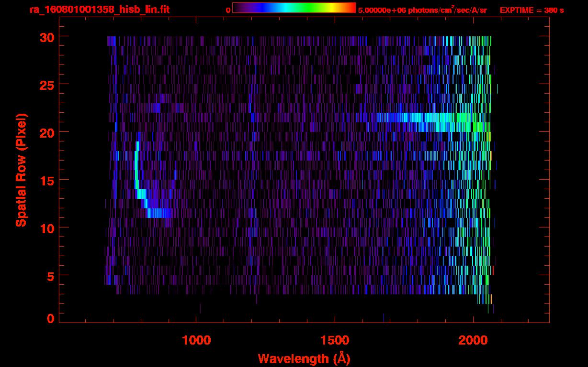Click the y-axis tick label 10
The width and height of the screenshot is (588, 367).
47,228
